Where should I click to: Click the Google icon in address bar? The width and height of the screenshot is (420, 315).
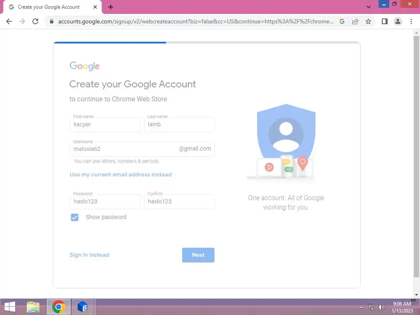click(342, 21)
